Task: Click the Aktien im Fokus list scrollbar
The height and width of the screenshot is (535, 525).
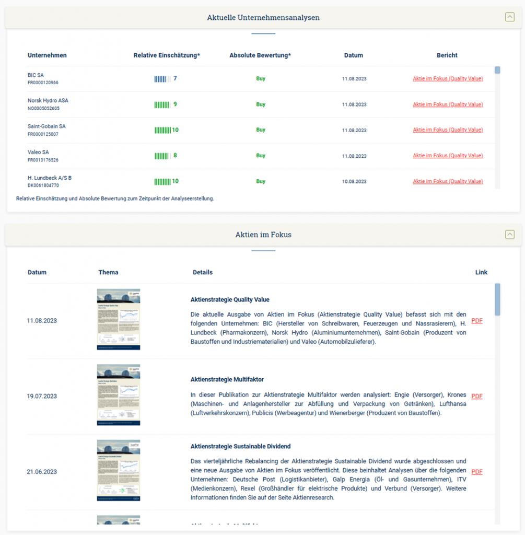Action: coord(497,299)
